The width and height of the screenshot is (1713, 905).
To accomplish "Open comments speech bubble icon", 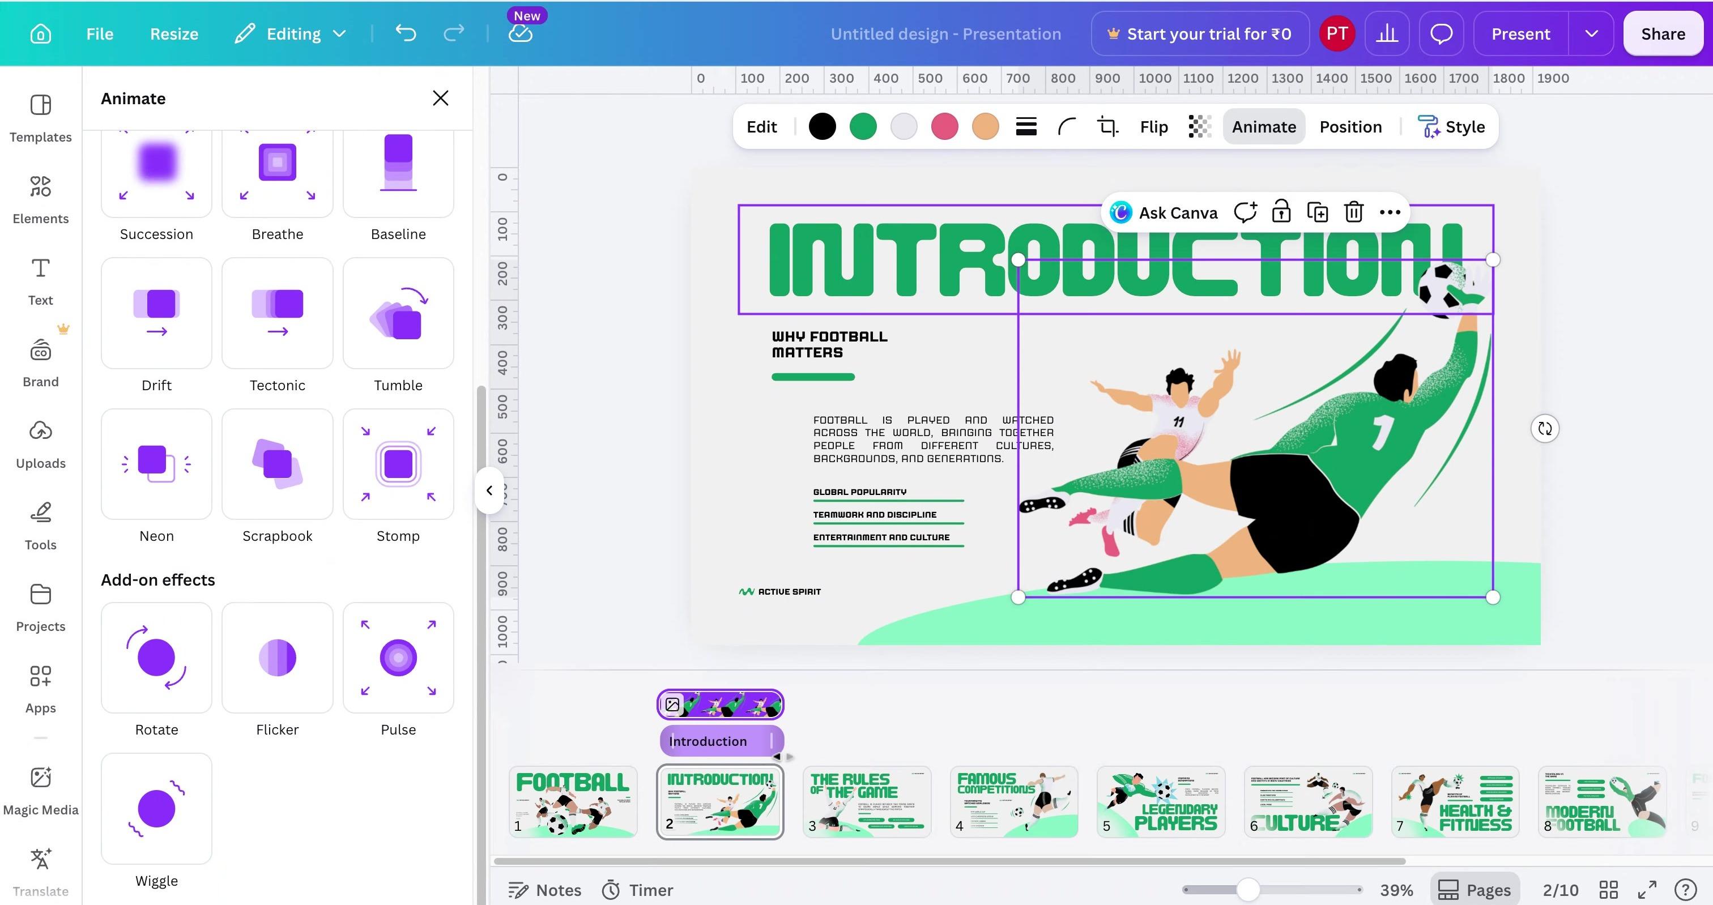I will click(1441, 34).
